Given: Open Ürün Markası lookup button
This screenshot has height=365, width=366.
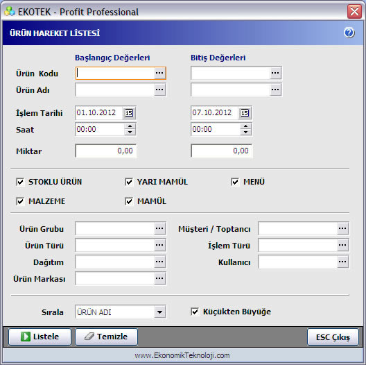Looking at the screenshot, I should pyautogui.click(x=159, y=278).
